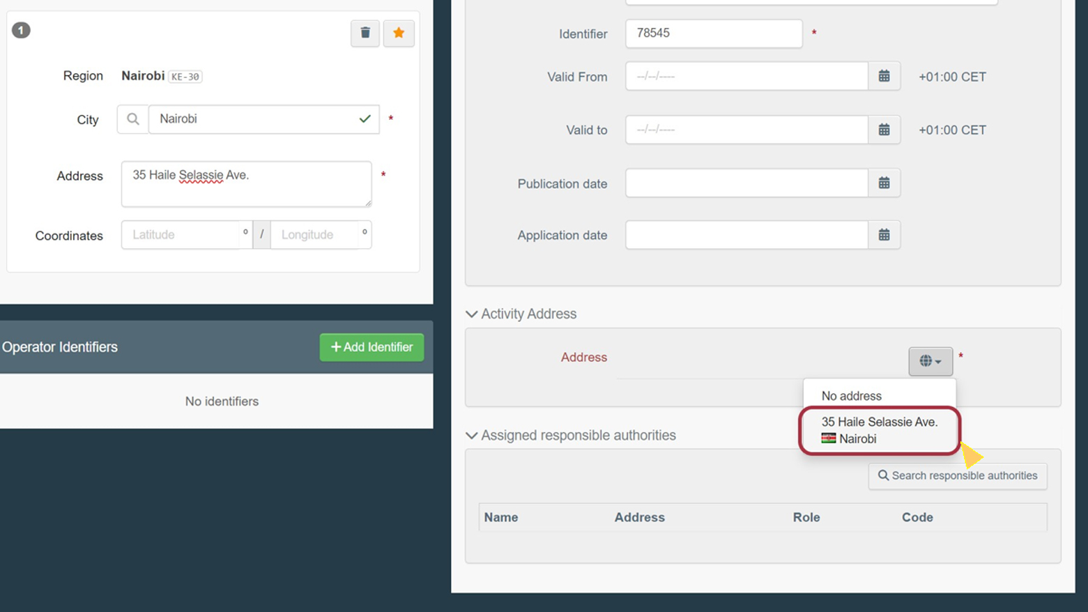Click the green checkmark in City field
Viewport: 1088px width, 612px height.
(365, 119)
